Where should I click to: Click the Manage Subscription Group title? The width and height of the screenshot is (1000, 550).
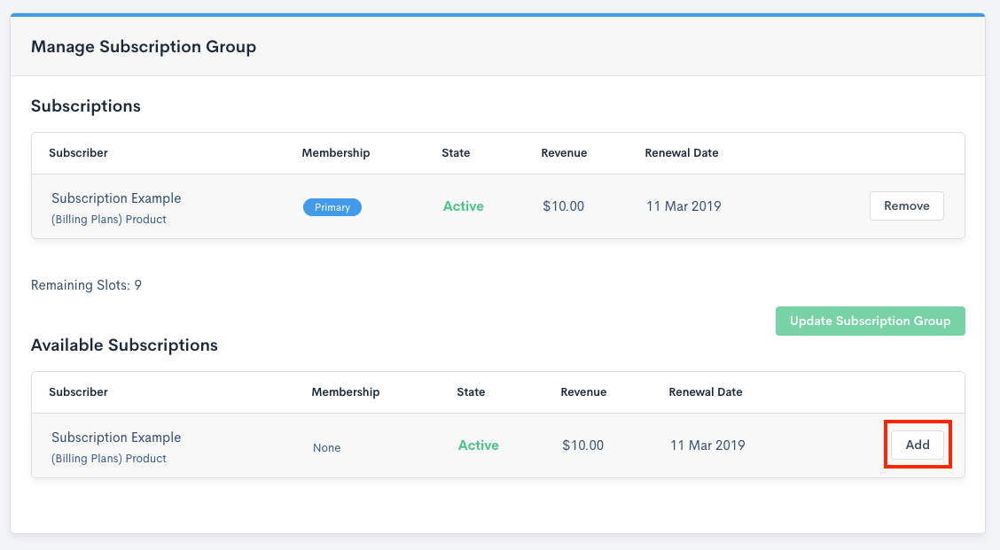144,47
